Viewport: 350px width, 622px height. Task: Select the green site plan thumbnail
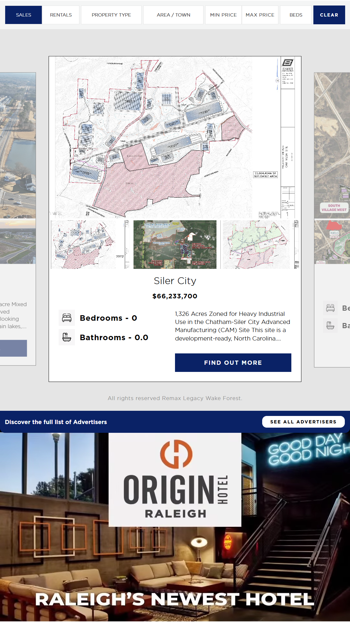[x=260, y=245]
